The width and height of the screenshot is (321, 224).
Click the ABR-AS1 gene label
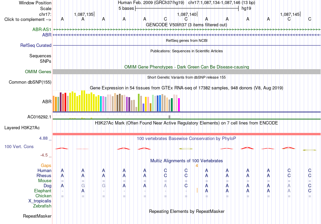pyautogui.click(x=42, y=29)
